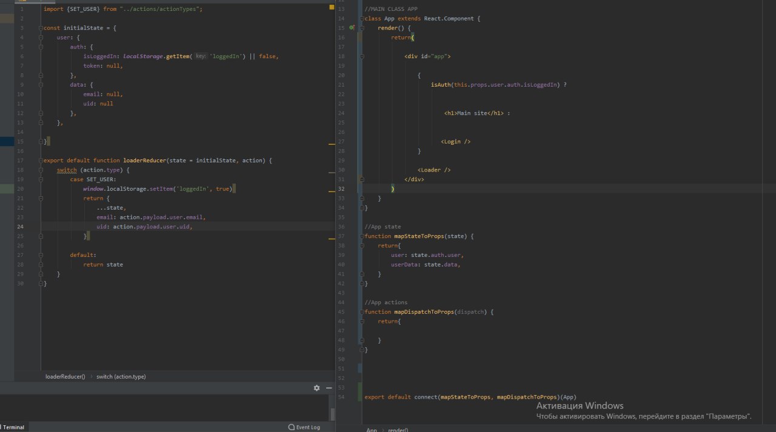Fold the class App declaration block

point(362,19)
